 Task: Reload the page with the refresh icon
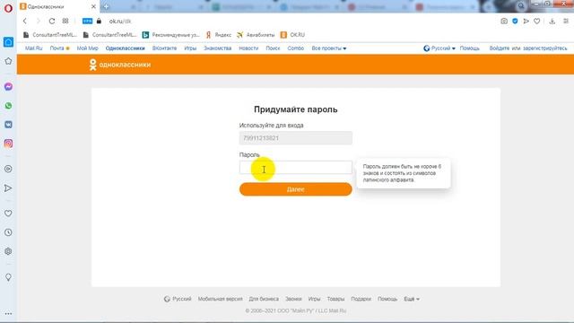52,22
